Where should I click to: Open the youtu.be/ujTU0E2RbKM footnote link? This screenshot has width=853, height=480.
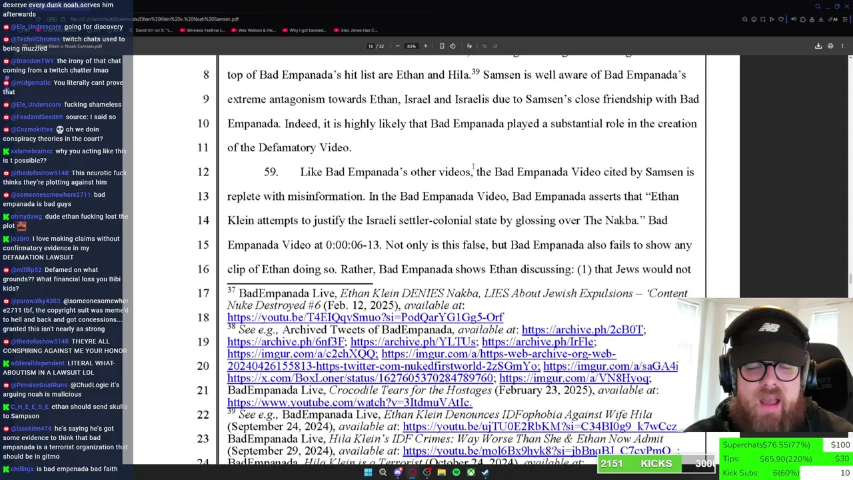[x=539, y=426]
